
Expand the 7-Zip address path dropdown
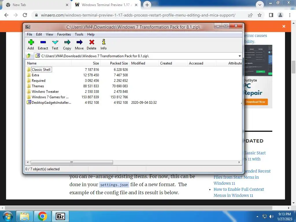tap(240, 56)
